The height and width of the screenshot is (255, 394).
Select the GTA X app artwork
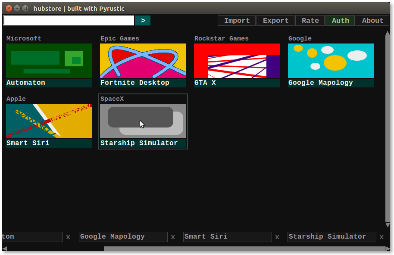tap(237, 61)
